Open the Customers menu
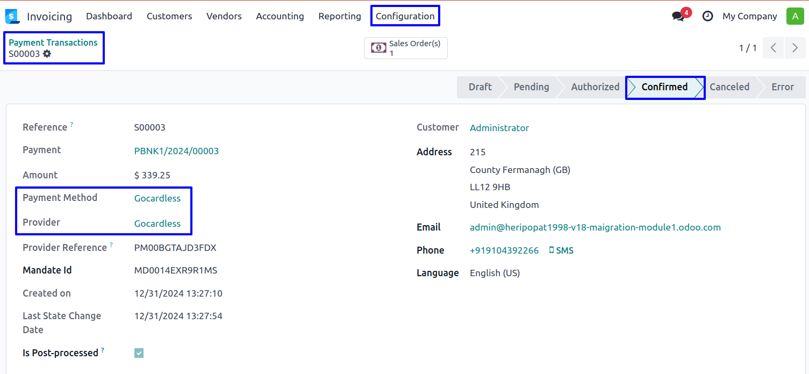This screenshot has width=809, height=374. click(x=169, y=16)
